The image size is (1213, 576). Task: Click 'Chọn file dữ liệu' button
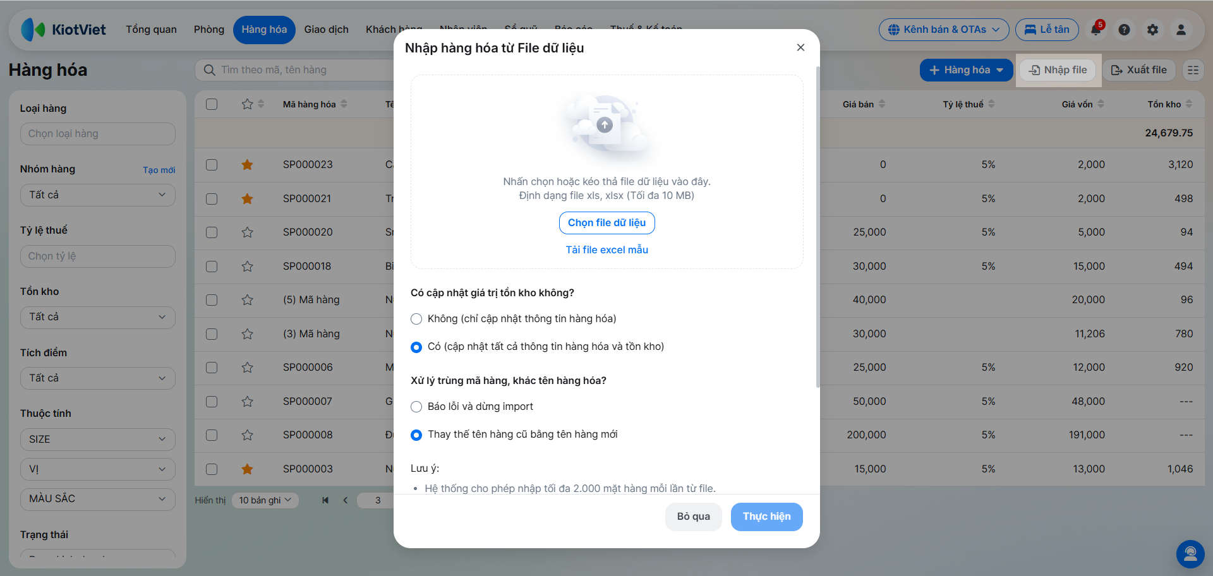(606, 223)
